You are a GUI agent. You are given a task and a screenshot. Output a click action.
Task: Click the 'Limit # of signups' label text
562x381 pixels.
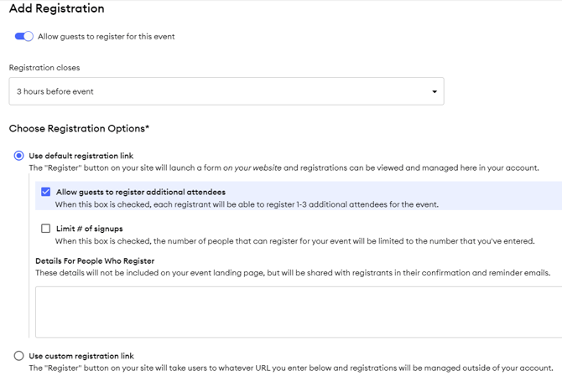point(89,229)
